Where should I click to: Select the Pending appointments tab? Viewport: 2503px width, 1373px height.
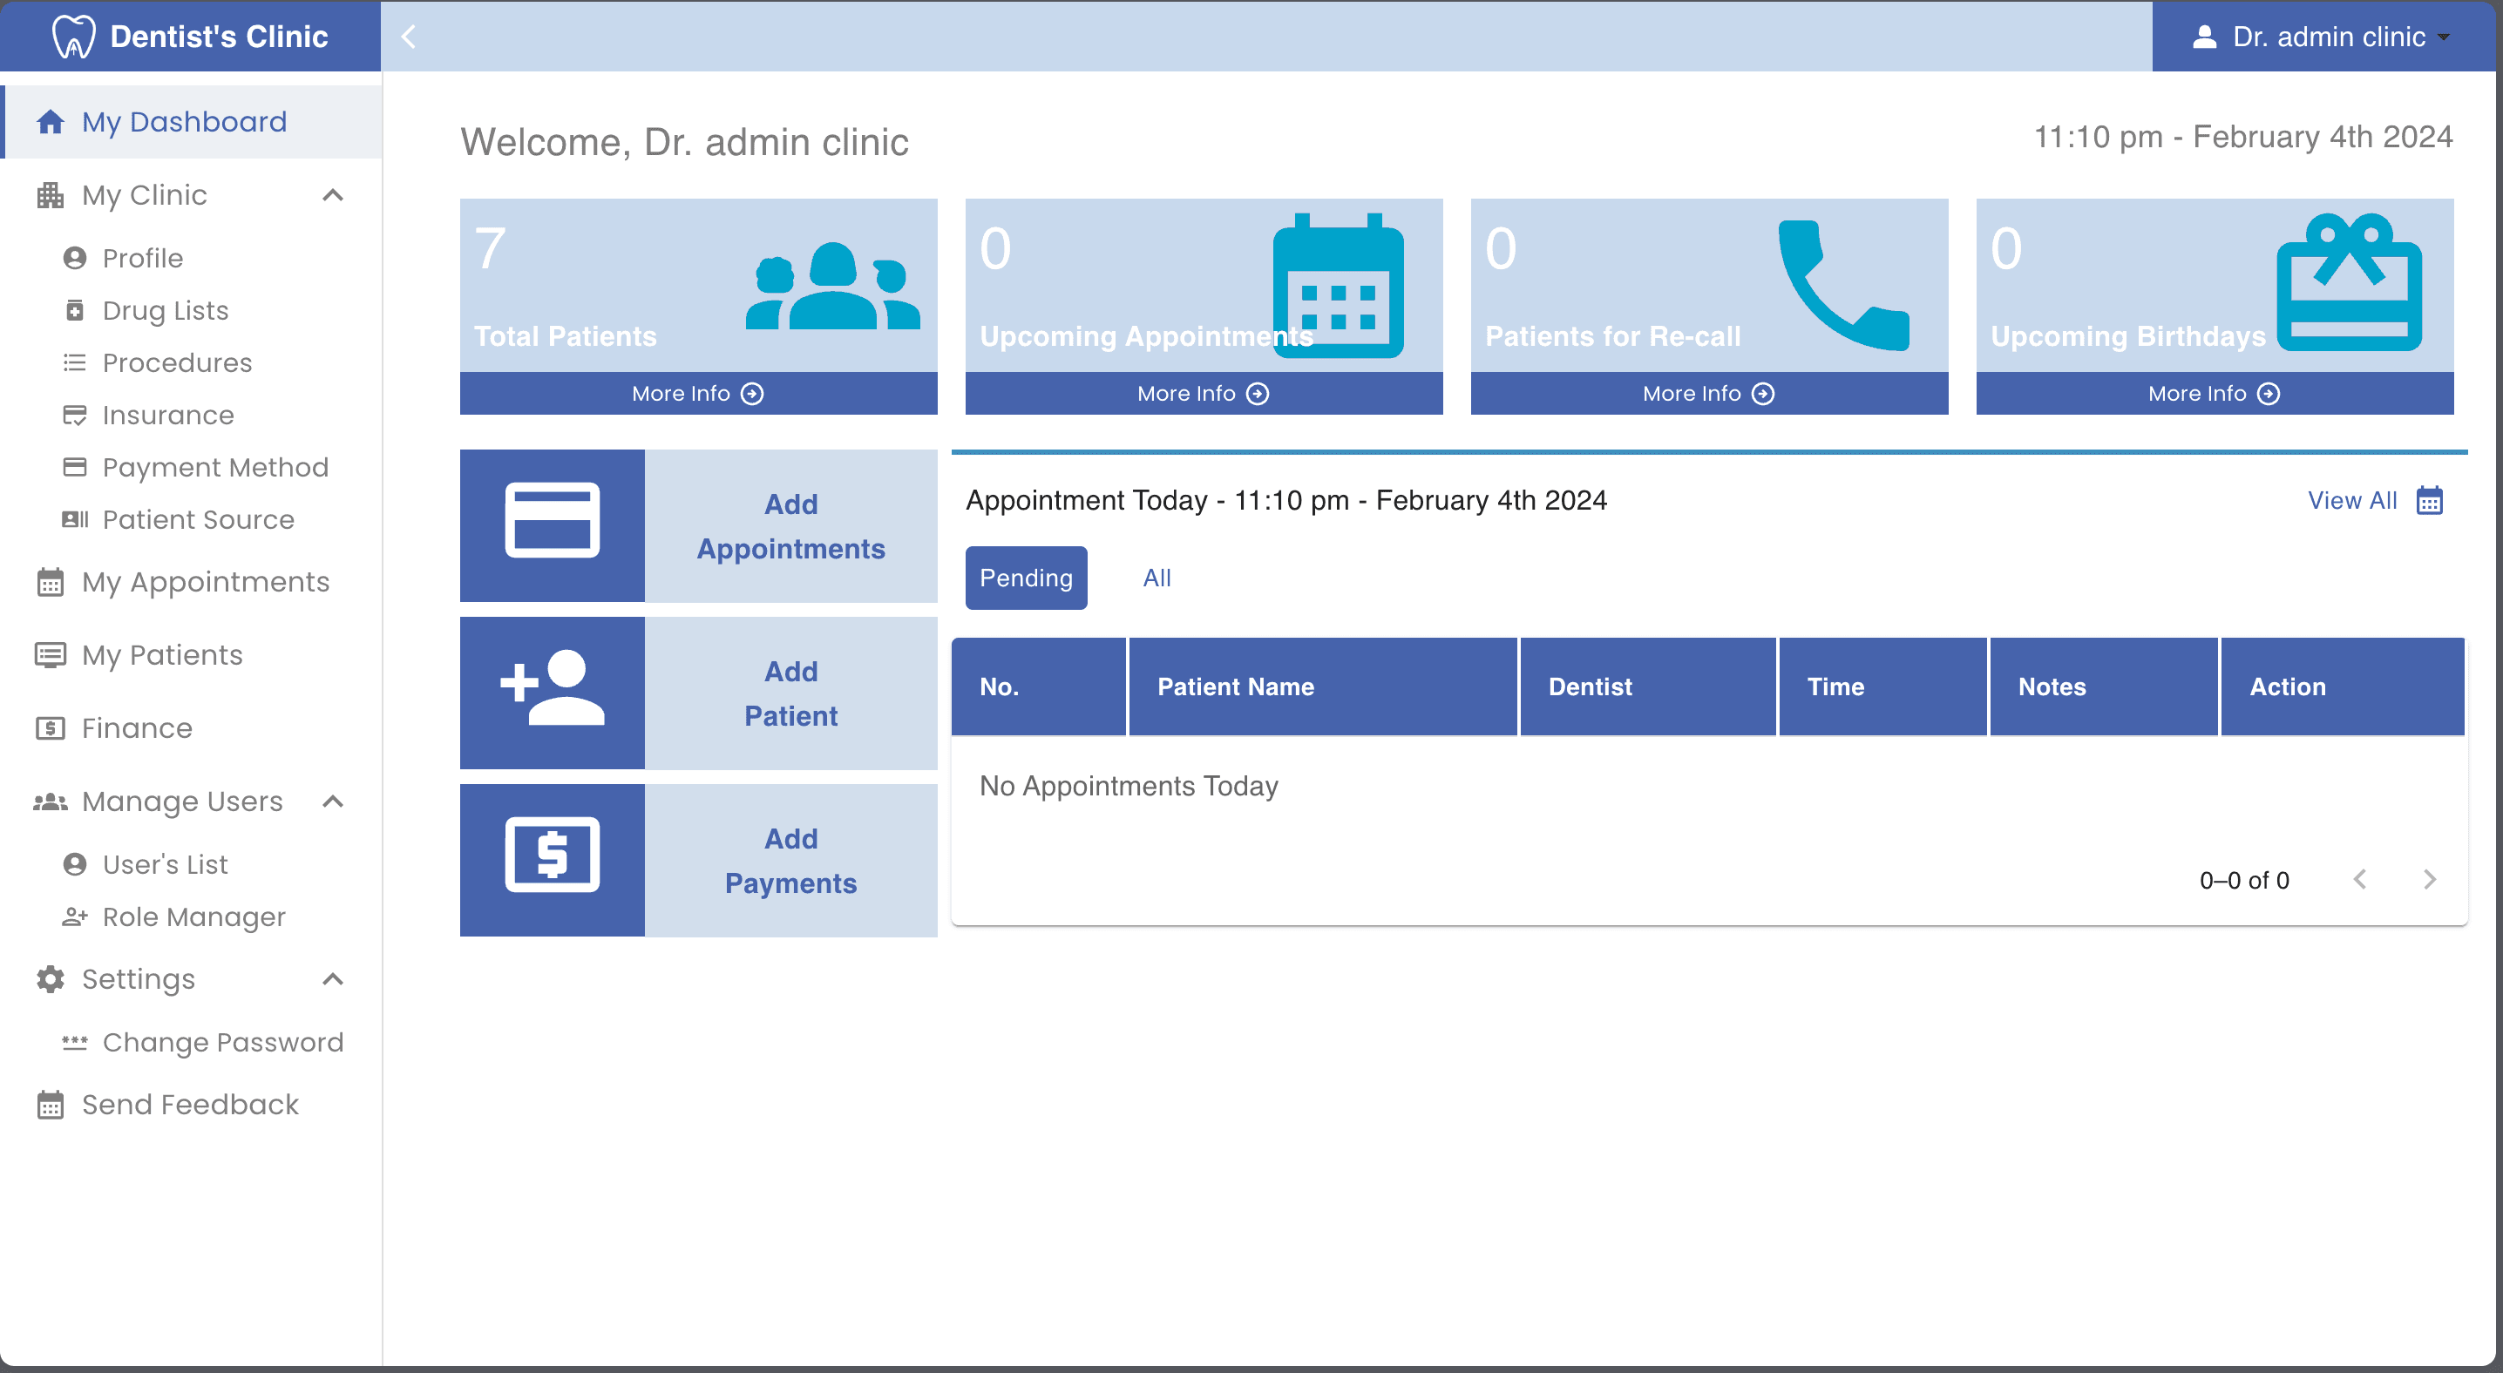point(1026,578)
